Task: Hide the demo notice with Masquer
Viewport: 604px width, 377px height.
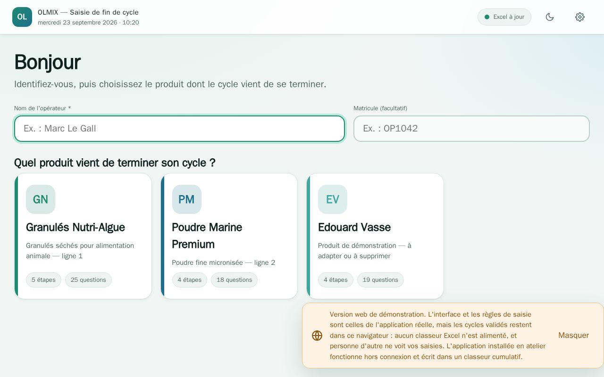Action: pyautogui.click(x=573, y=336)
